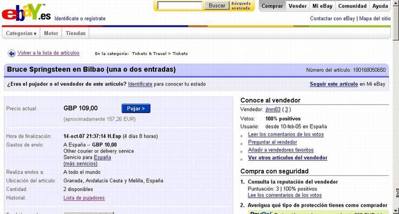Open the Tiendas tab

pyautogui.click(x=76, y=33)
